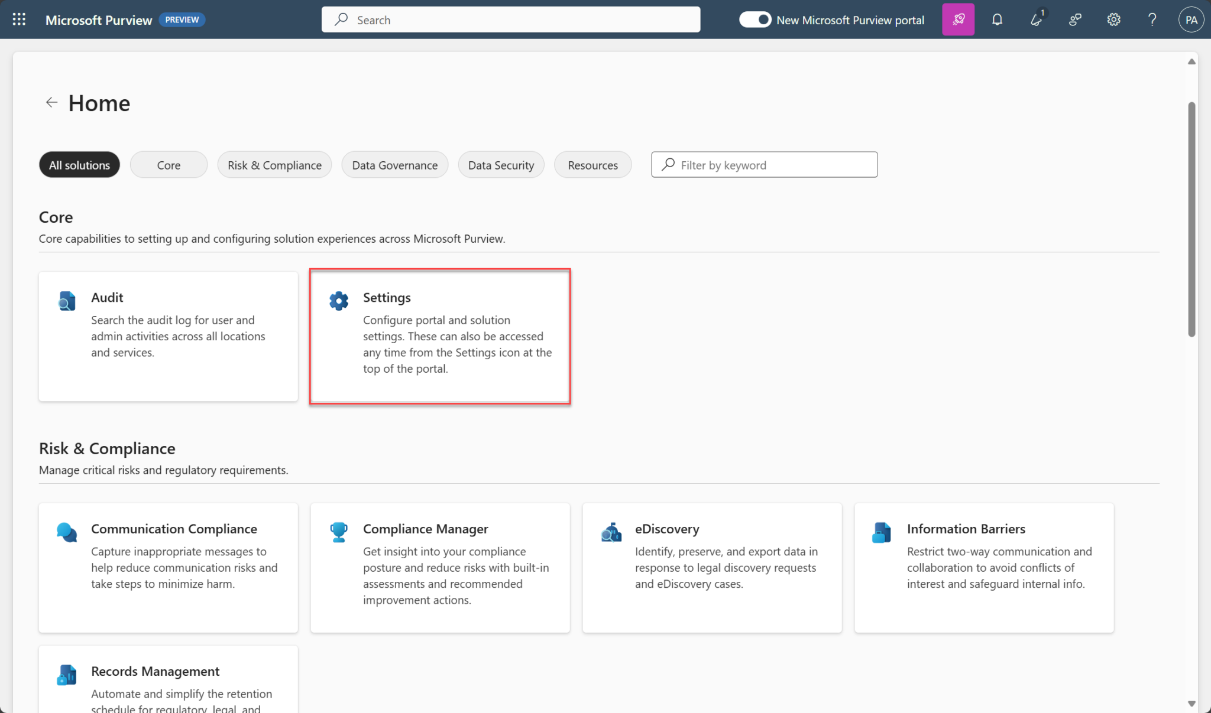Click the settings gear in top bar
Viewport: 1211px width, 713px height.
coord(1113,19)
